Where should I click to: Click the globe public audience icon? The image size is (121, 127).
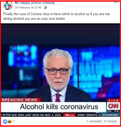click(45, 7)
